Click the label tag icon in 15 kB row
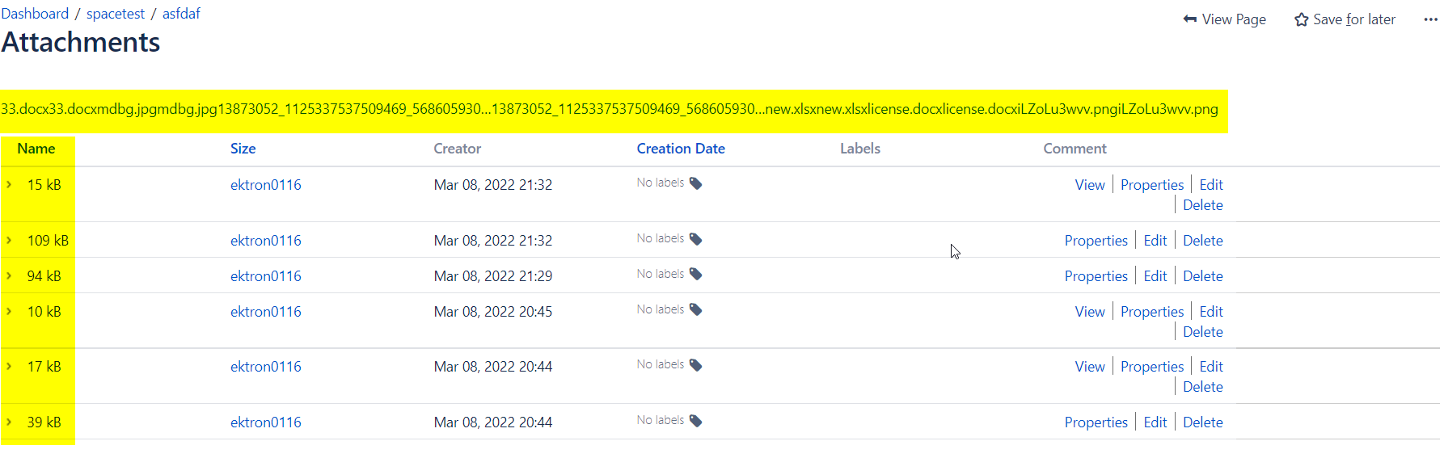The height and width of the screenshot is (458, 1444). (x=695, y=183)
